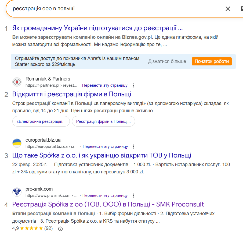Select the 'Реєстрація фірми в Польщі...' sitelink chip
This screenshot has width=243, height=238.
[103, 121]
